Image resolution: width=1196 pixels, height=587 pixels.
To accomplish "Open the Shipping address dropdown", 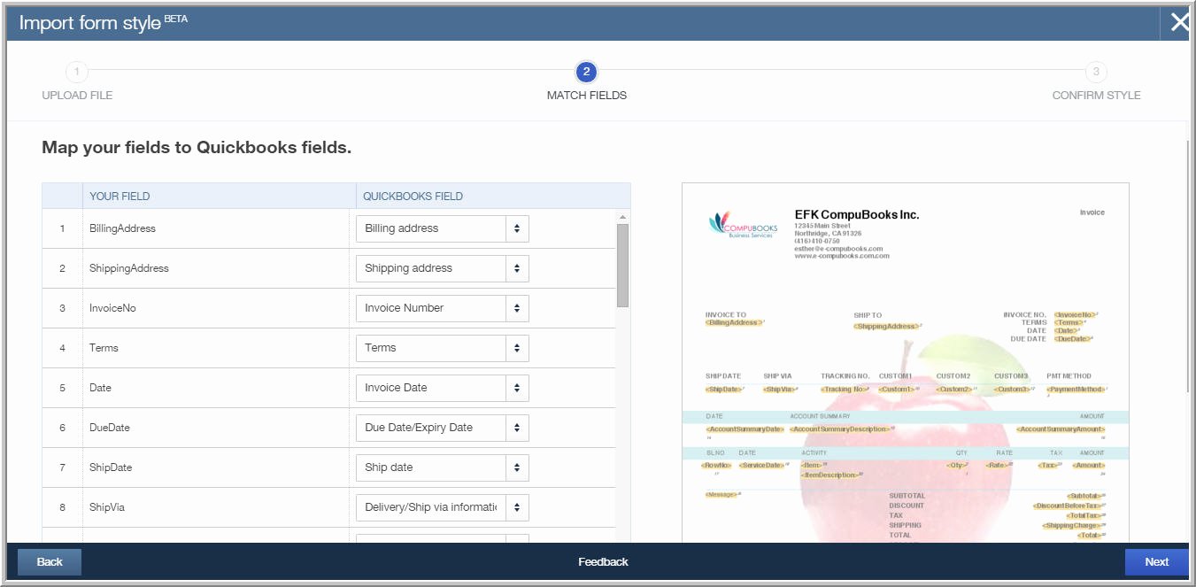I will 443,268.
